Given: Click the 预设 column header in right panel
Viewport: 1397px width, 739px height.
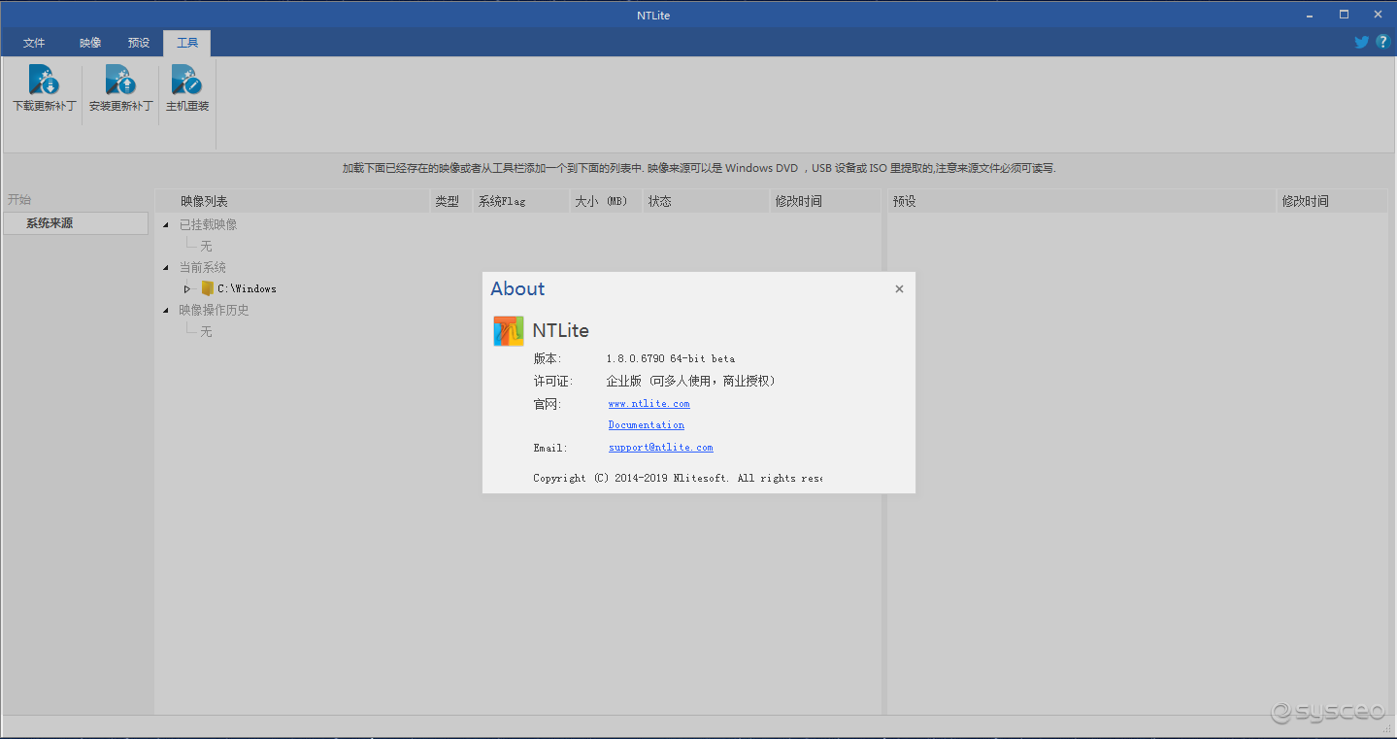Looking at the screenshot, I should (1081, 201).
